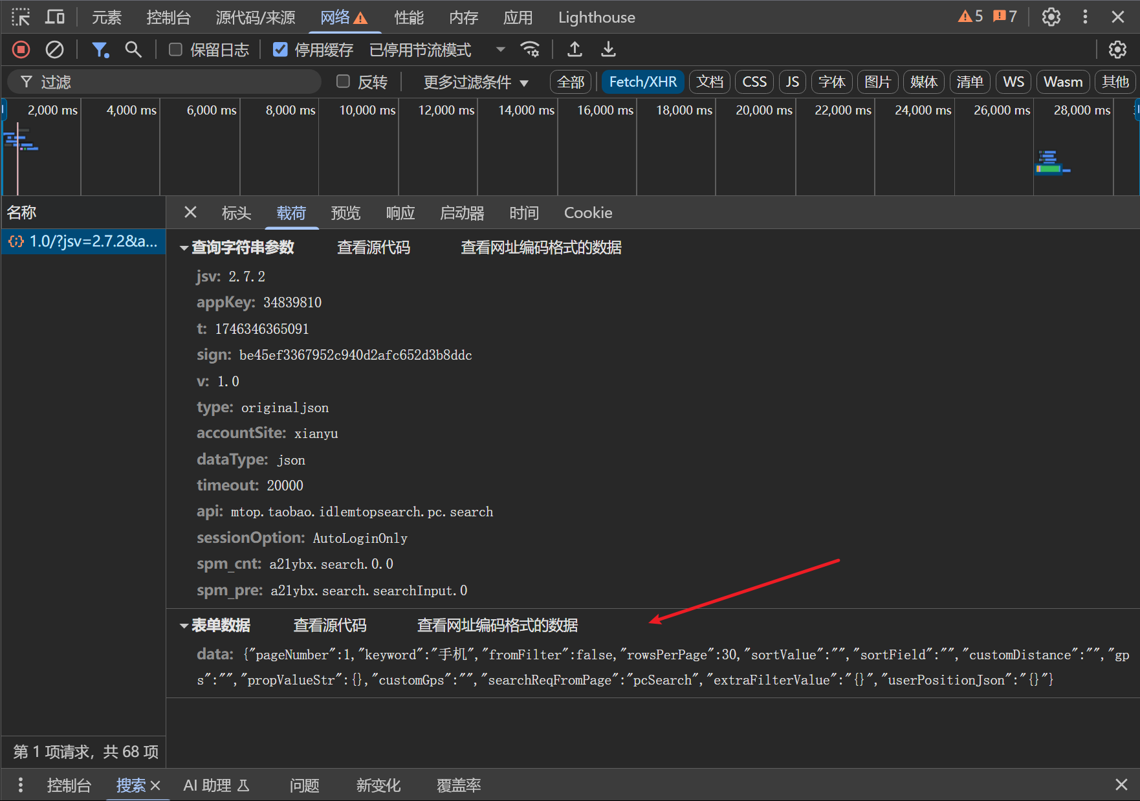Toggle the 反转 filter checkbox
Screen dimensions: 1140x801
click(344, 82)
